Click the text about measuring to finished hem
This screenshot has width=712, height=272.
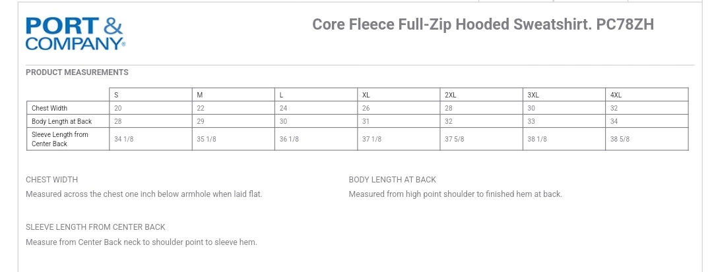(x=455, y=194)
